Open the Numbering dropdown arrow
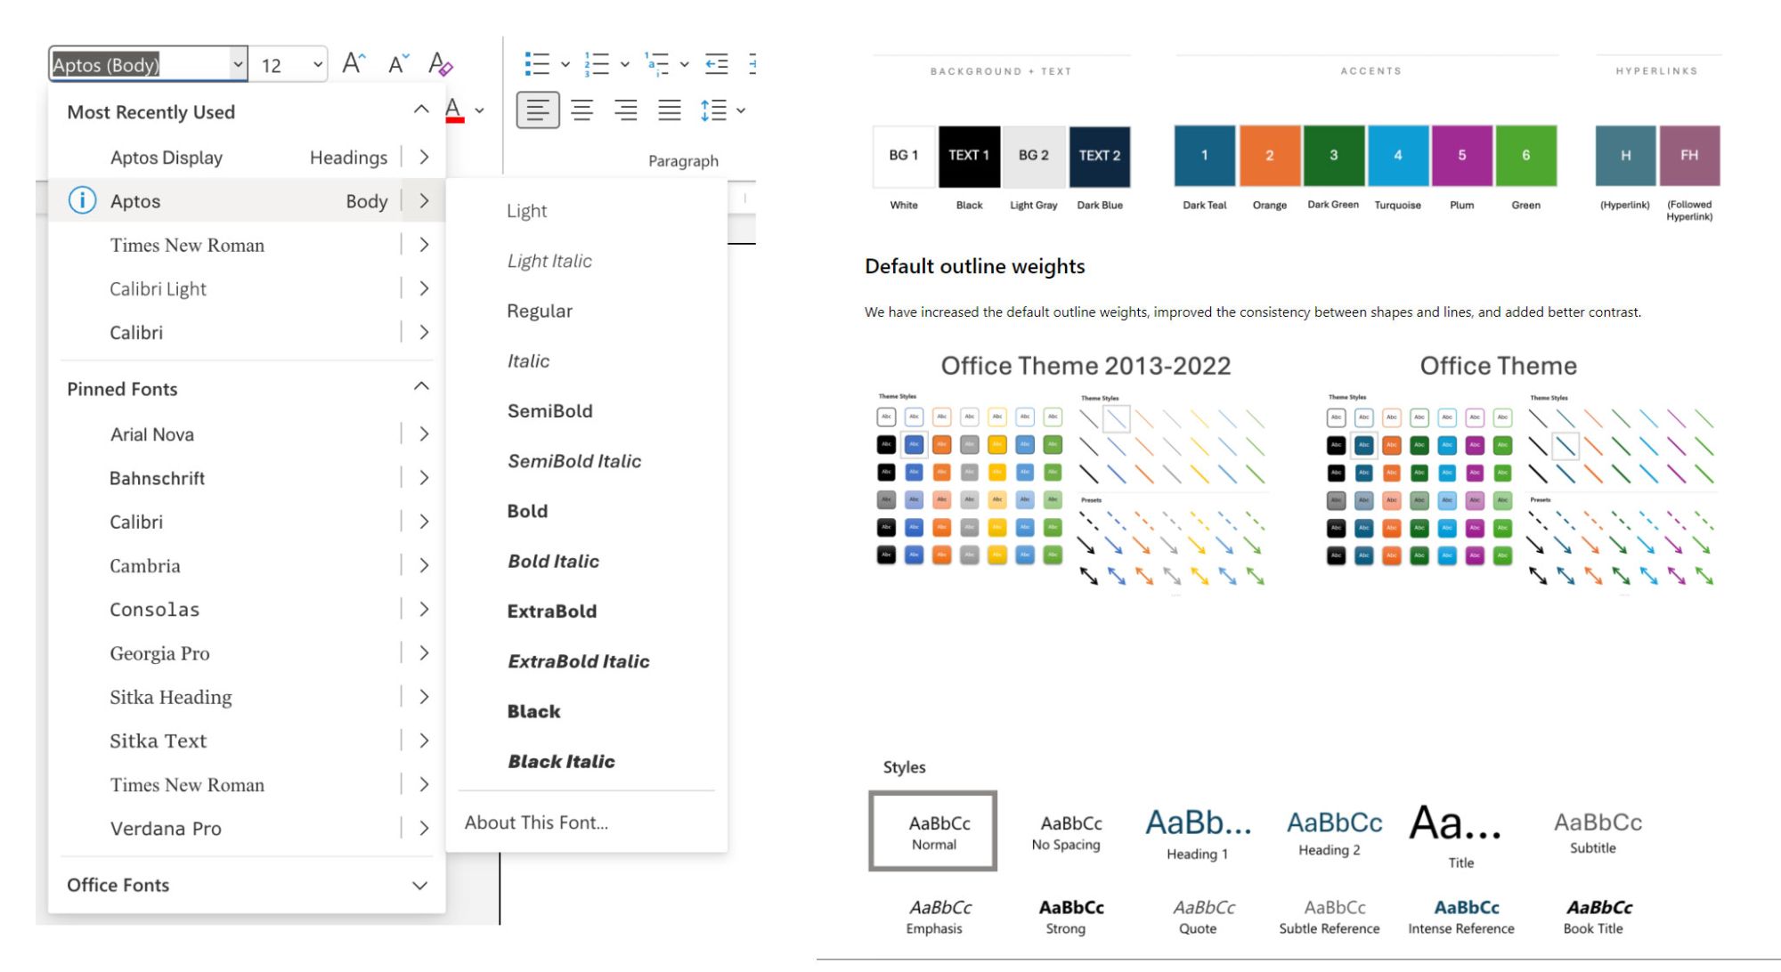 coord(625,64)
